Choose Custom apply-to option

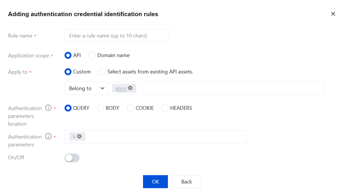click(68, 72)
